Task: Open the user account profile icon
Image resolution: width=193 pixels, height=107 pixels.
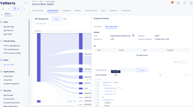Action: coord(191,3)
